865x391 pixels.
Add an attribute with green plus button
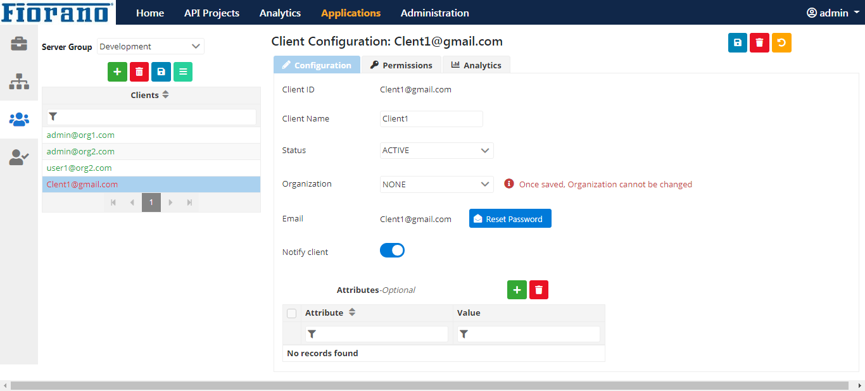coord(517,290)
